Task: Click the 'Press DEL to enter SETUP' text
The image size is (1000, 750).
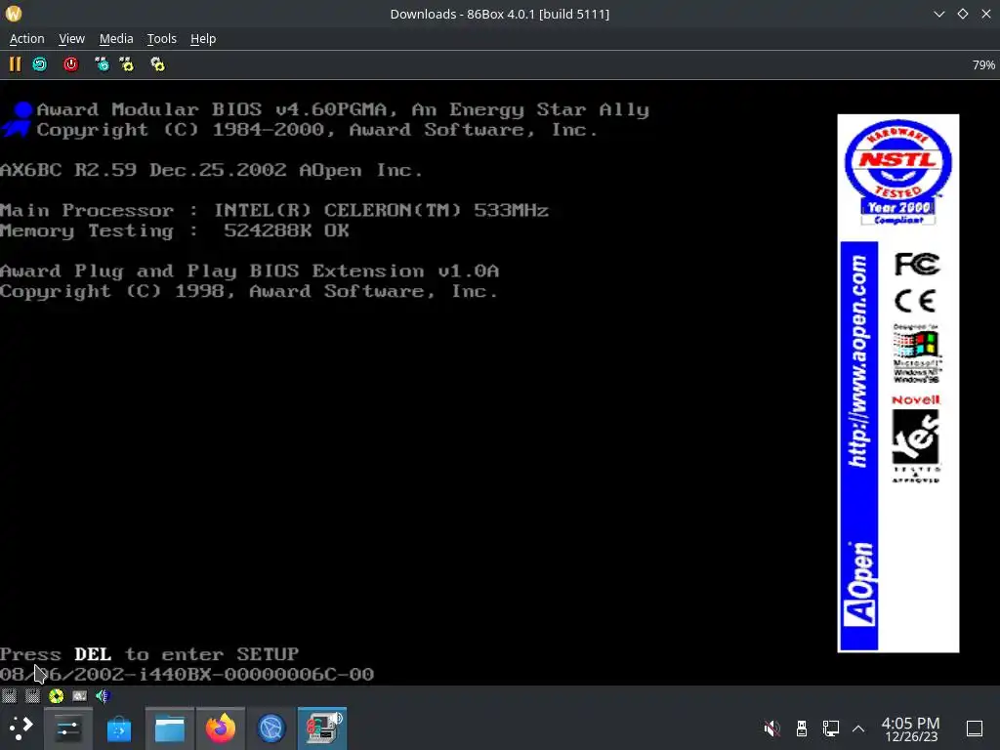Action: pyautogui.click(x=149, y=654)
